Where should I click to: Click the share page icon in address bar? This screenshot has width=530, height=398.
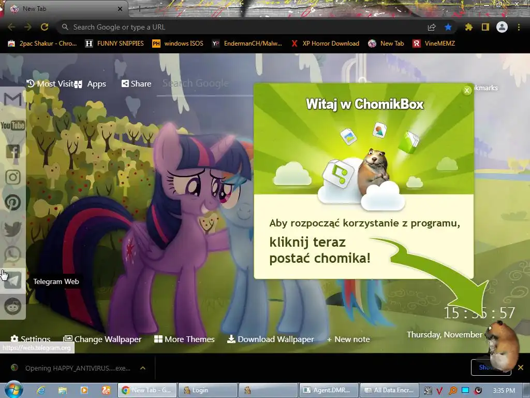click(x=432, y=27)
